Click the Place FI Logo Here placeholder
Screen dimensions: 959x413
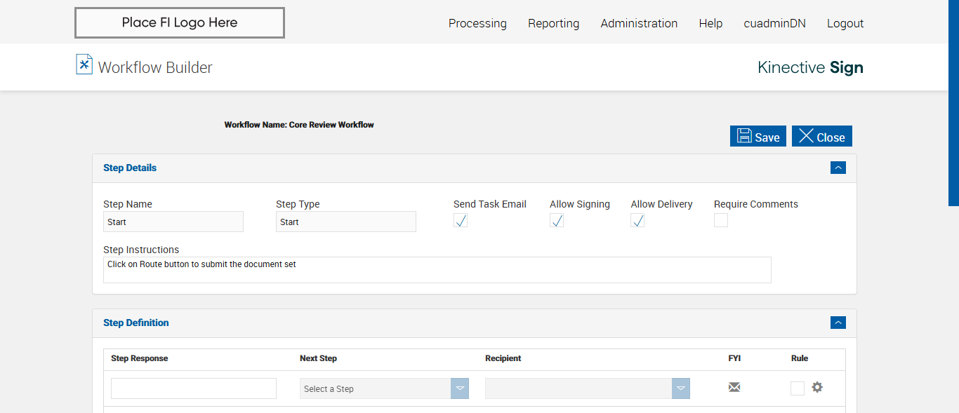click(x=180, y=22)
